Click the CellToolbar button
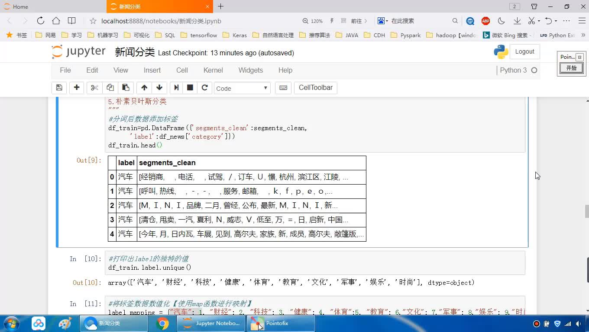 tap(315, 88)
